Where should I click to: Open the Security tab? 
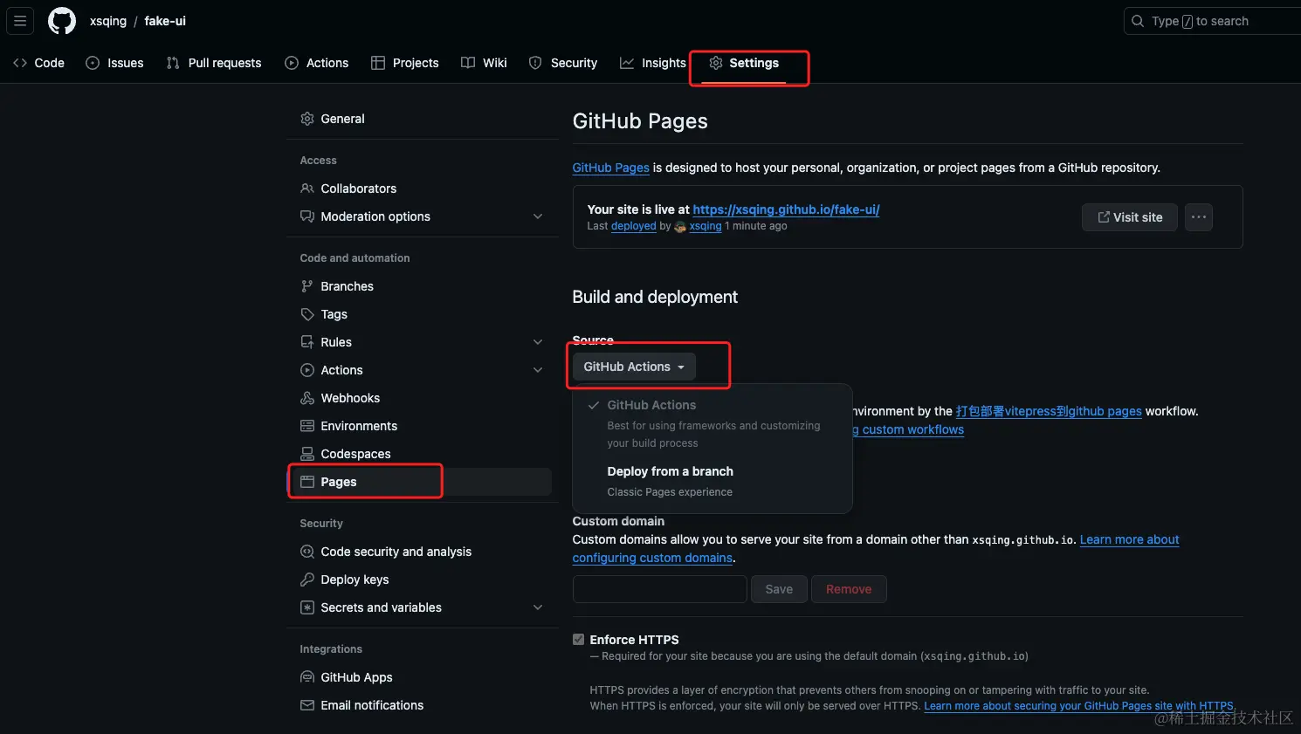[563, 63]
